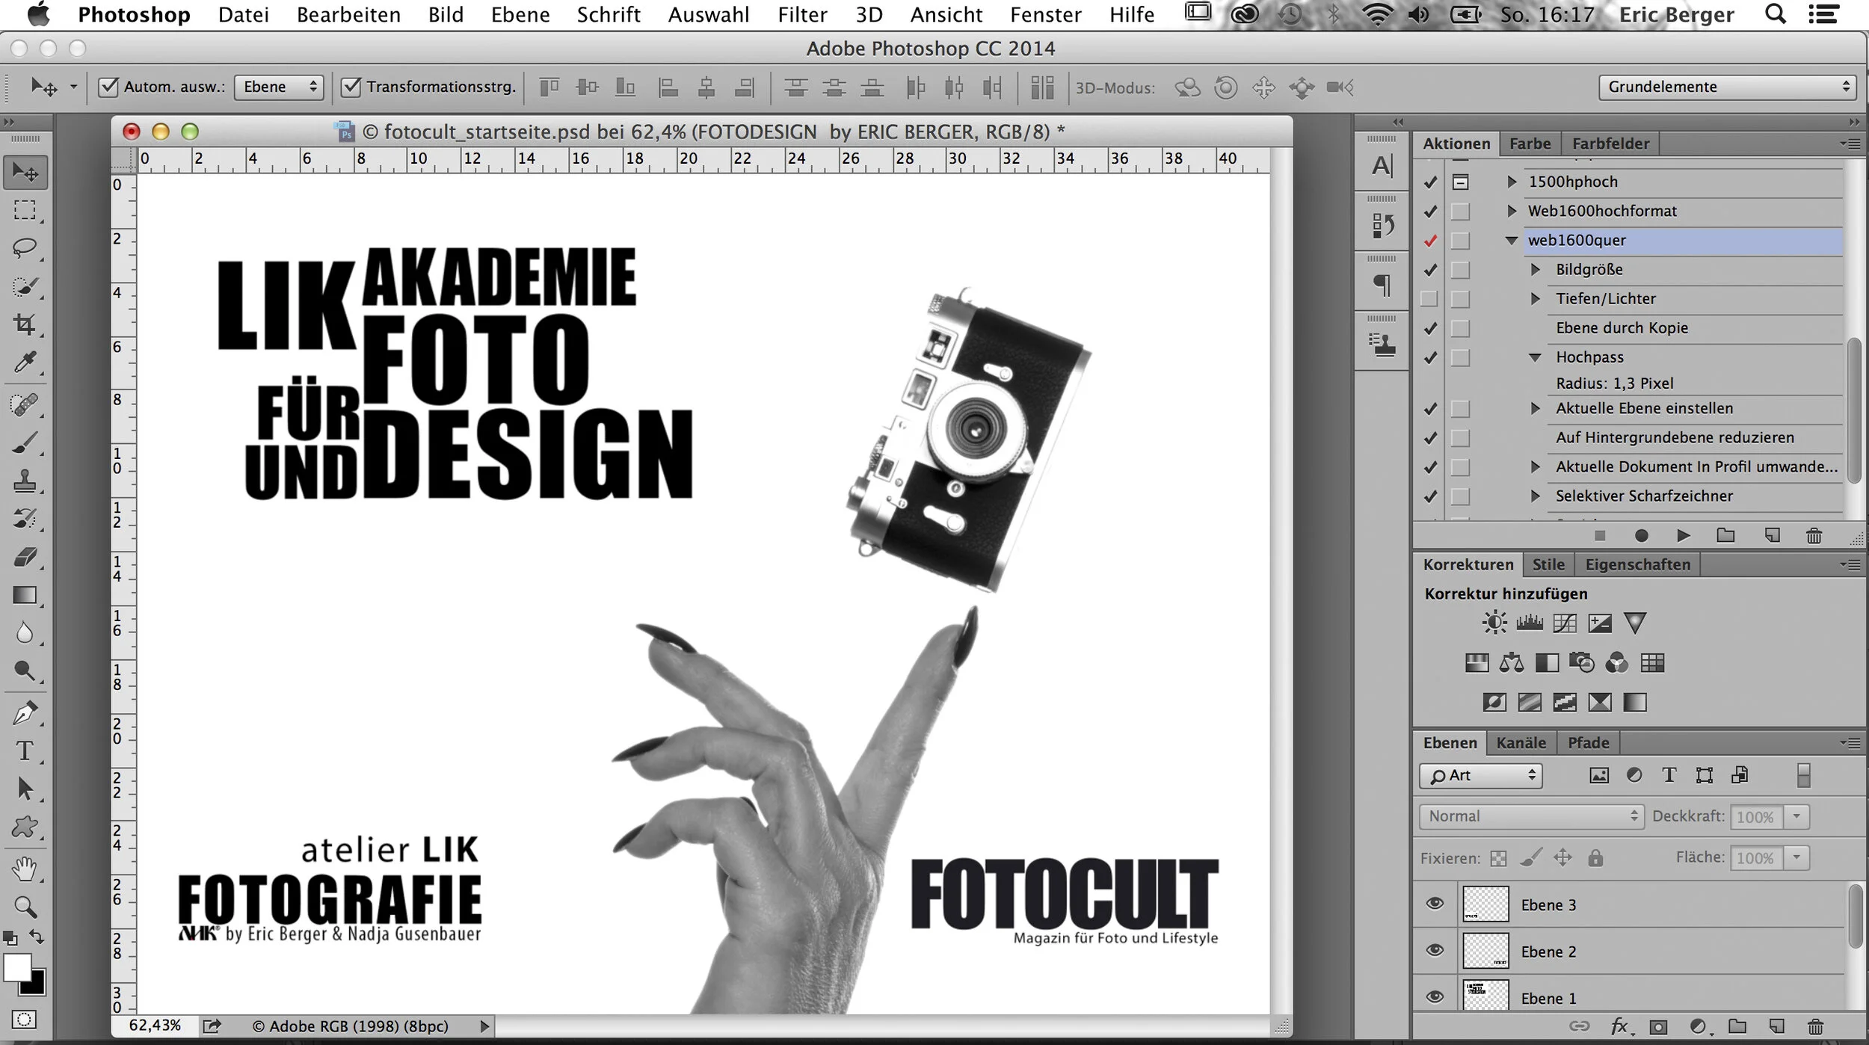Select the Lasso tool
1869x1045 pixels.
(25, 247)
